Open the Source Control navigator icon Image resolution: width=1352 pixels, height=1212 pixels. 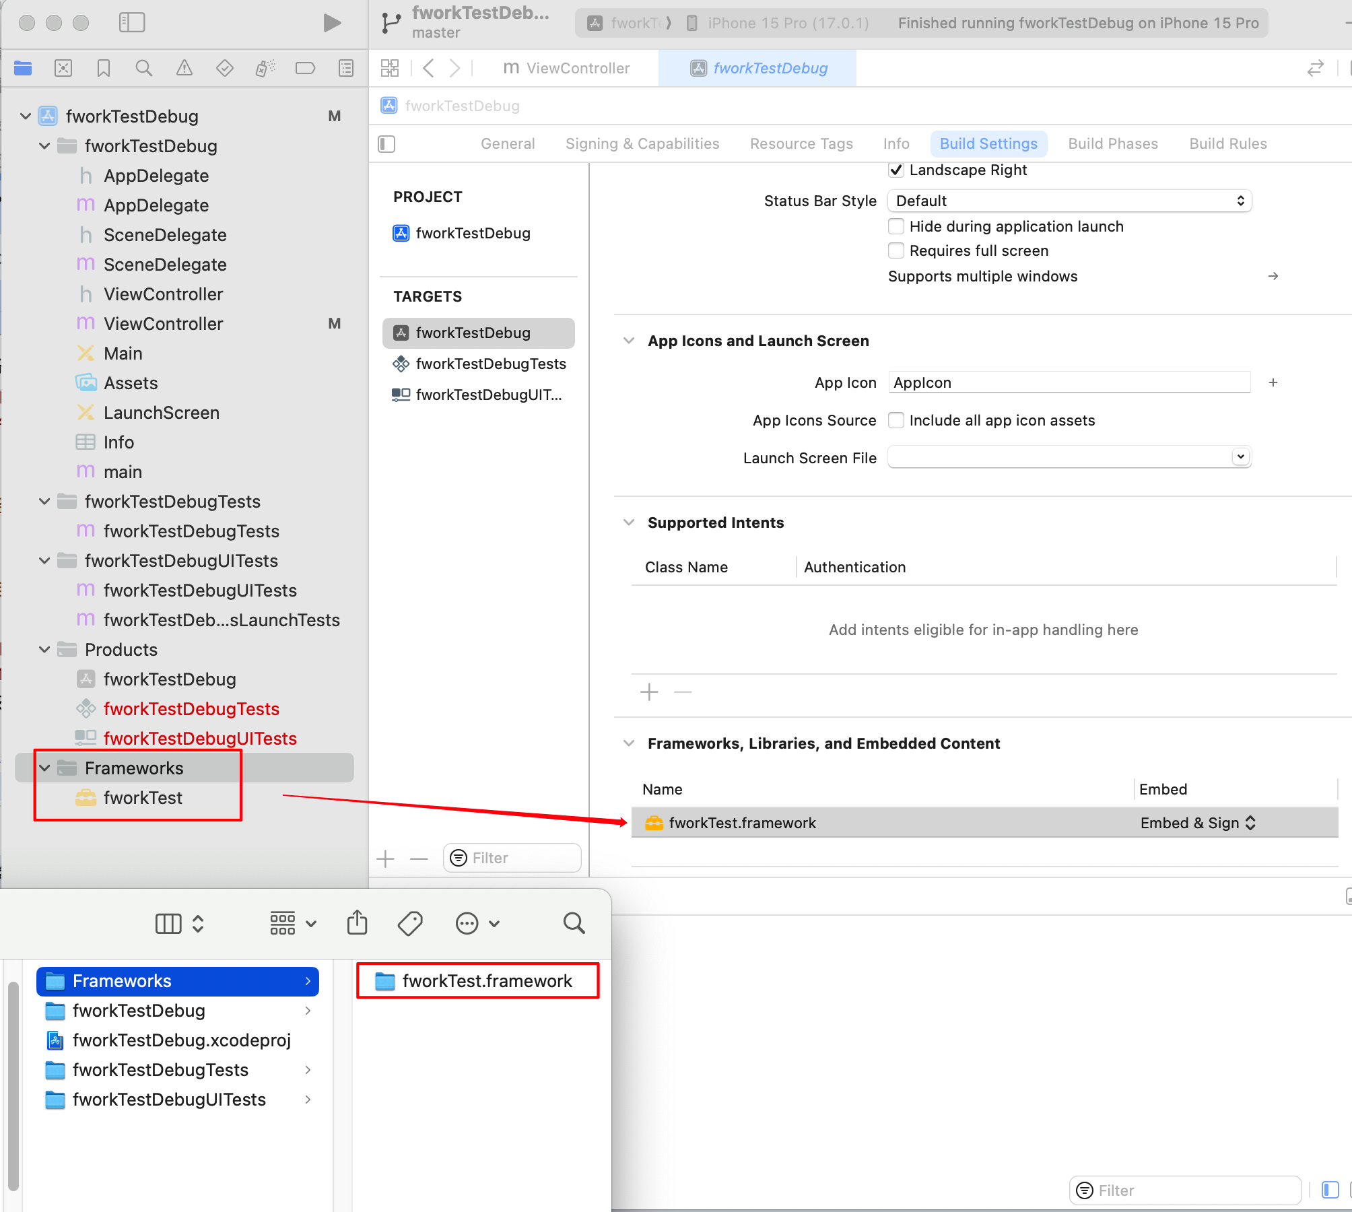tap(63, 68)
